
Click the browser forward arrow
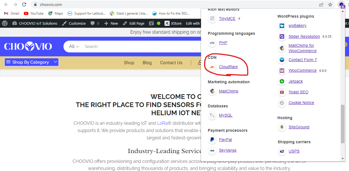[x=15, y=4]
